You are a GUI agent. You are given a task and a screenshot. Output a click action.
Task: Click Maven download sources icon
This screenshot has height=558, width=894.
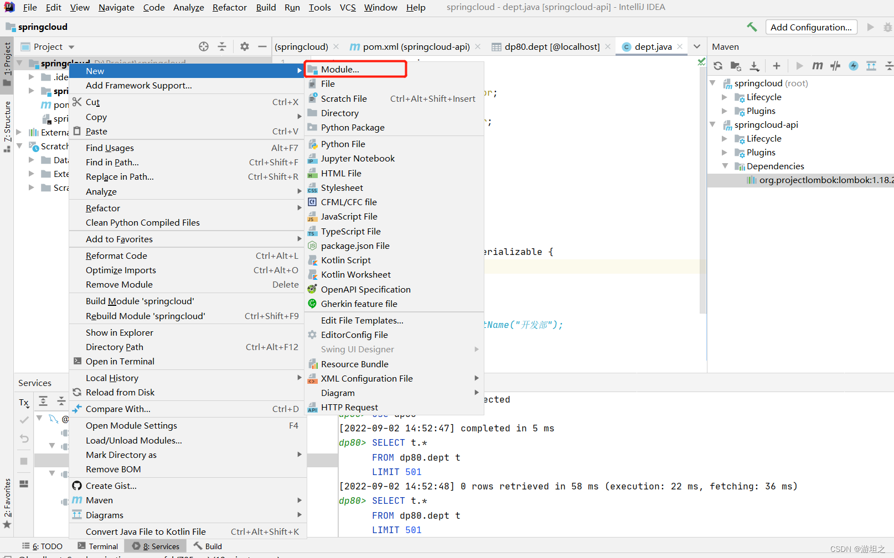(755, 66)
